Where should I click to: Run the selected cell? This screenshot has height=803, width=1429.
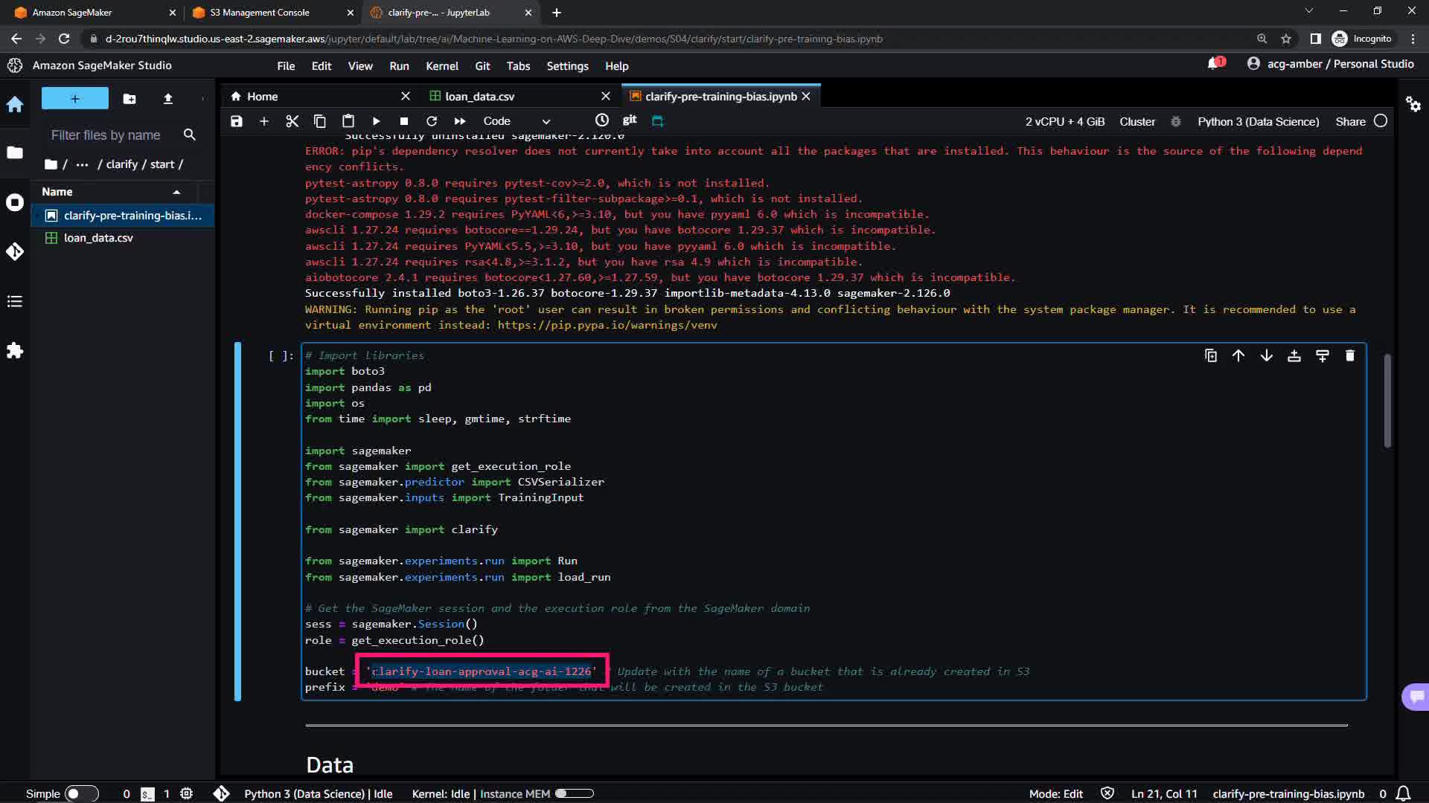(x=376, y=121)
